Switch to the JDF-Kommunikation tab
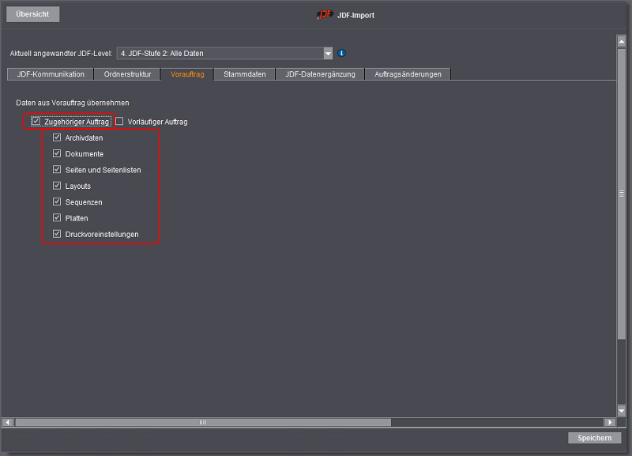This screenshot has width=632, height=456. 51,74
